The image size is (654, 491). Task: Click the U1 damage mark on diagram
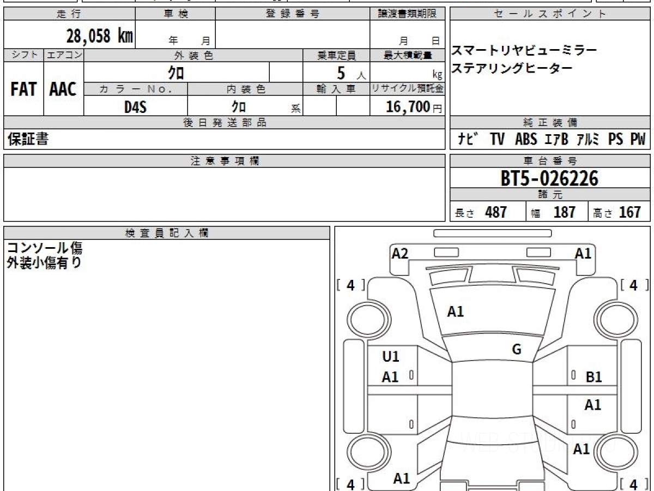(391, 357)
